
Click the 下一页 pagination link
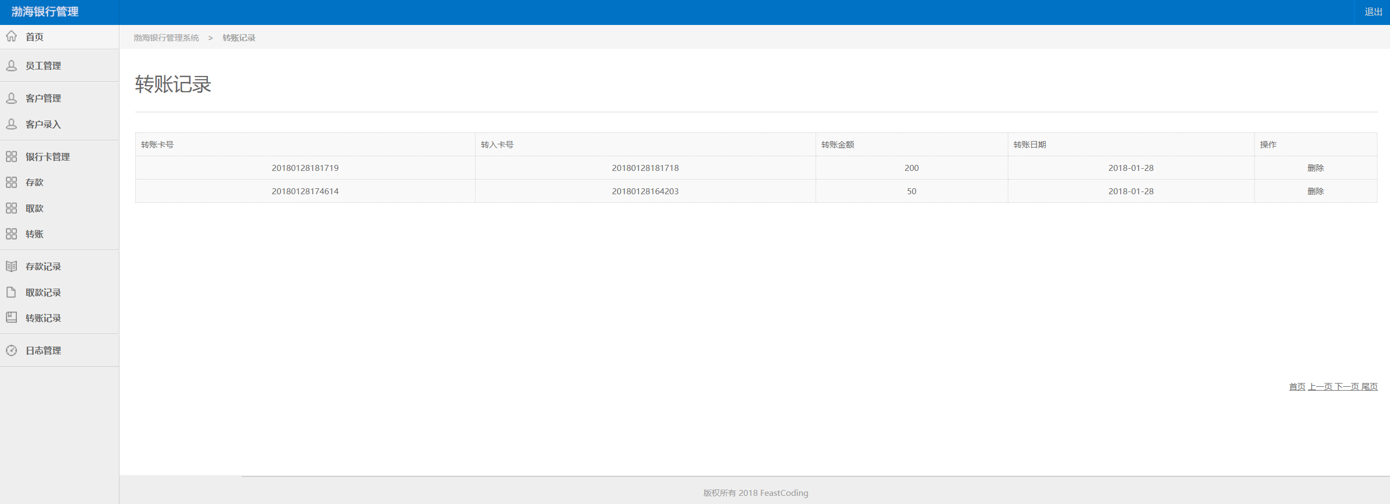tap(1347, 387)
